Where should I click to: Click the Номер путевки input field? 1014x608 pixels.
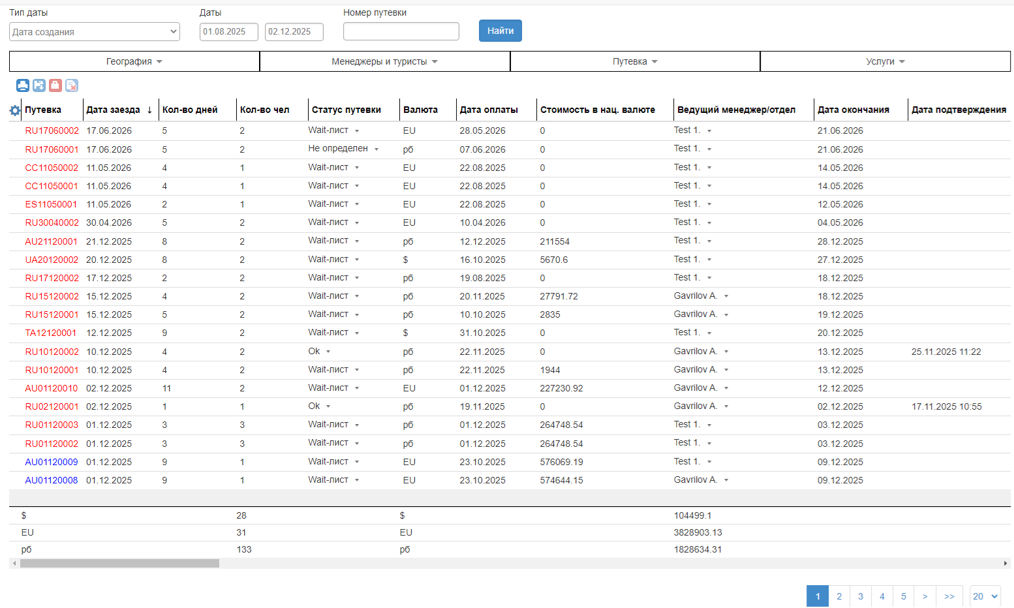coord(401,31)
